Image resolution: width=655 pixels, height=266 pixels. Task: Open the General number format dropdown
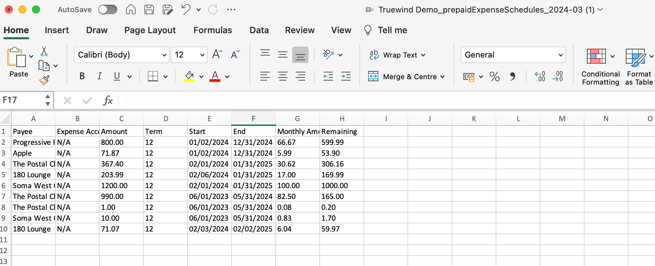tap(513, 55)
